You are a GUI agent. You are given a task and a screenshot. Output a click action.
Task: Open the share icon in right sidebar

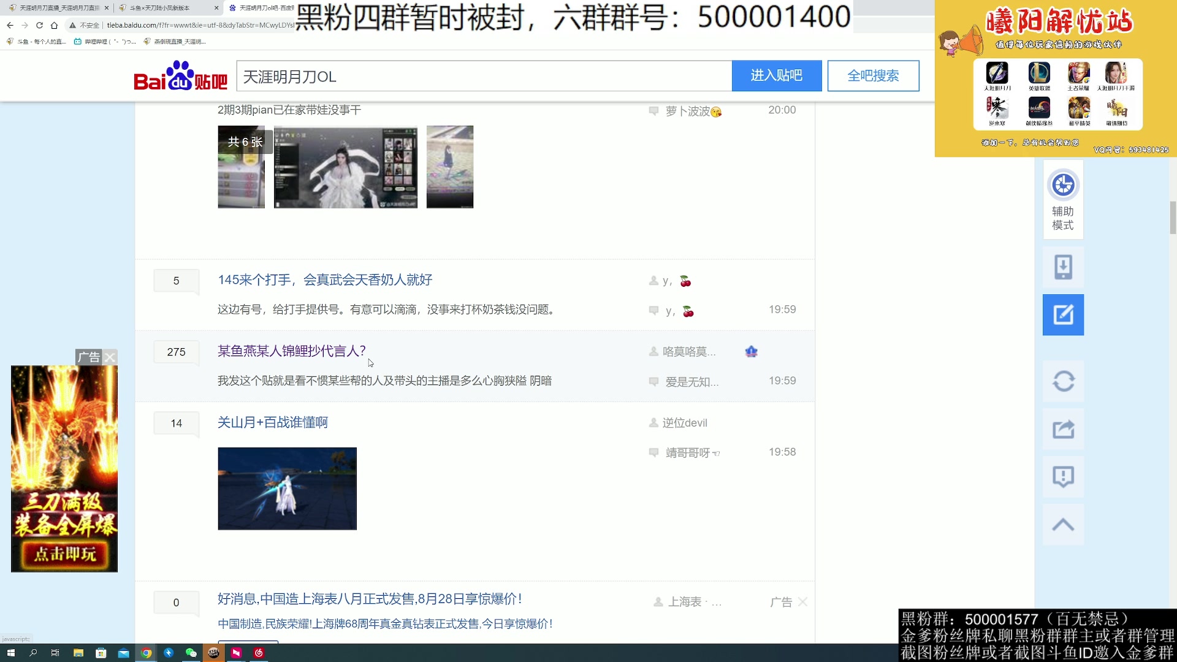tap(1064, 429)
